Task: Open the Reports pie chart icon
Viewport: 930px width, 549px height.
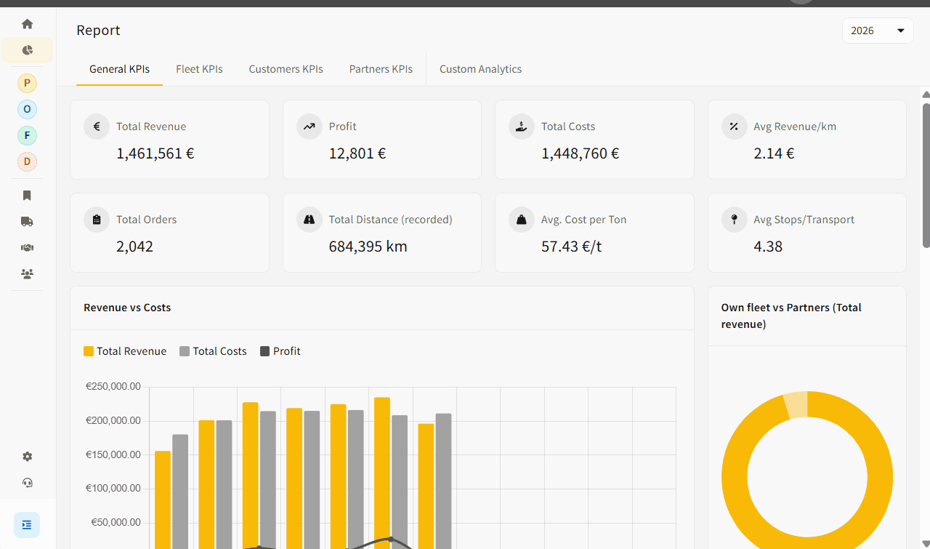Action: [27, 50]
